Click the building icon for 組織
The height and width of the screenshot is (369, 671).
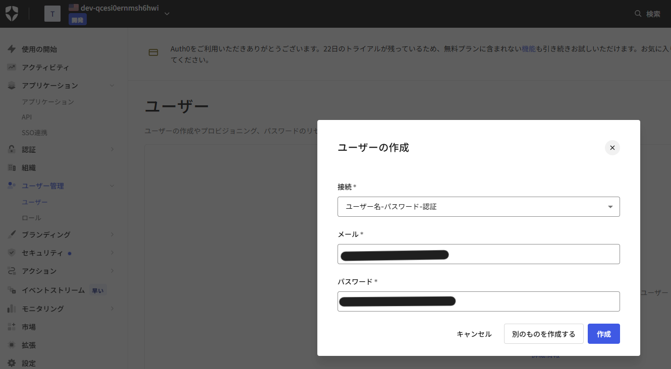coord(12,167)
